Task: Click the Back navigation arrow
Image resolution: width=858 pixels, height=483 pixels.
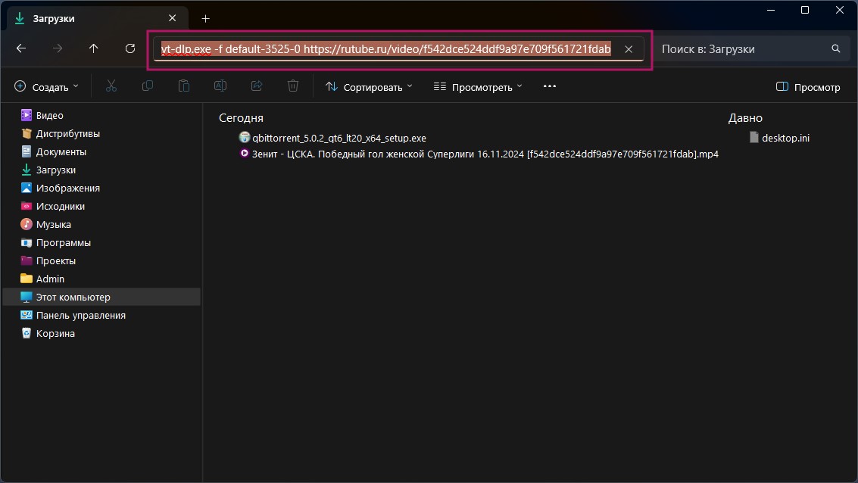Action: pyautogui.click(x=21, y=48)
